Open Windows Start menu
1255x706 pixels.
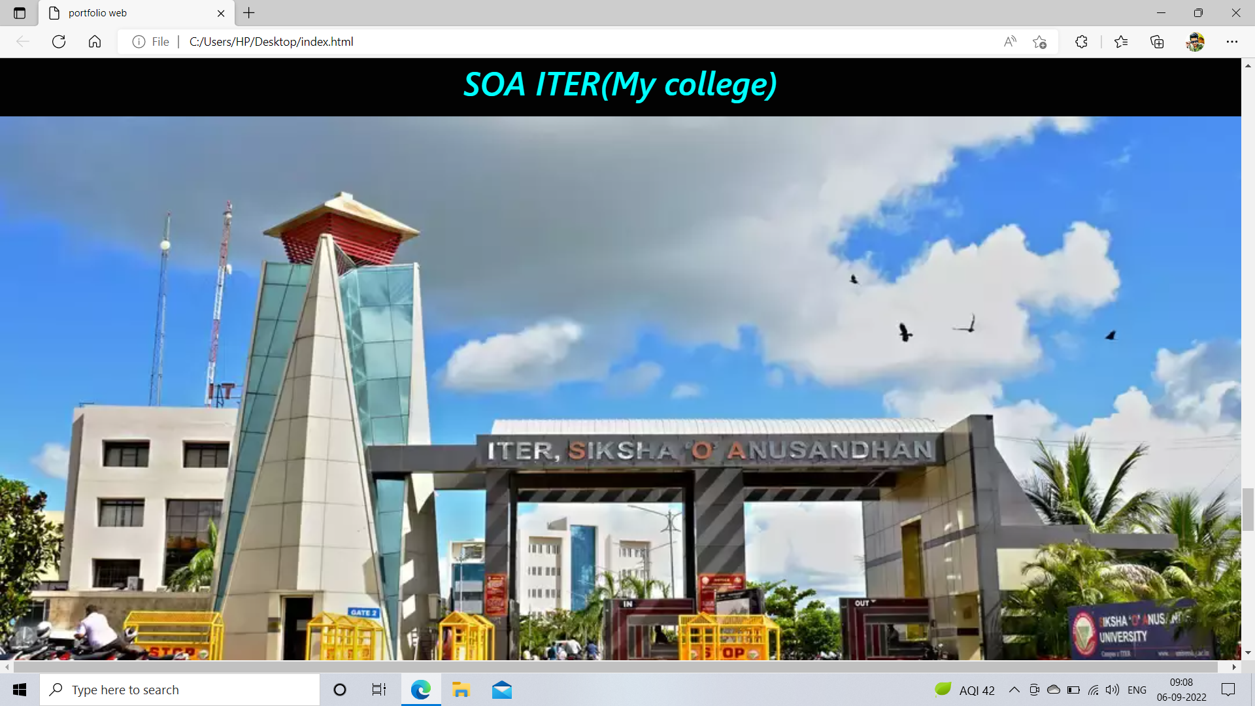[20, 690]
